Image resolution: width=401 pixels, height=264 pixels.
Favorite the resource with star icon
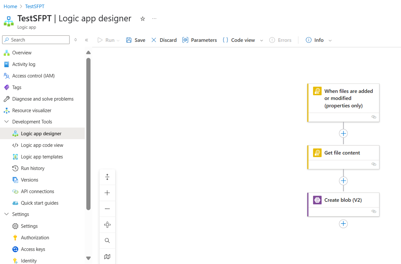coord(143,19)
